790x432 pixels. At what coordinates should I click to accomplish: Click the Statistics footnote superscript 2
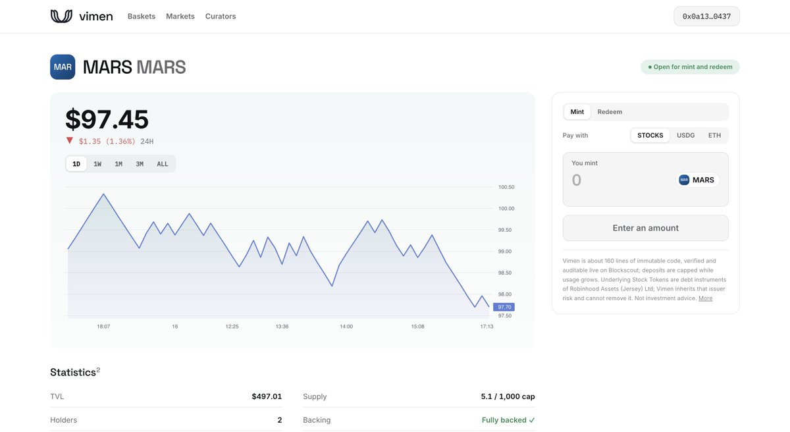[x=98, y=370]
